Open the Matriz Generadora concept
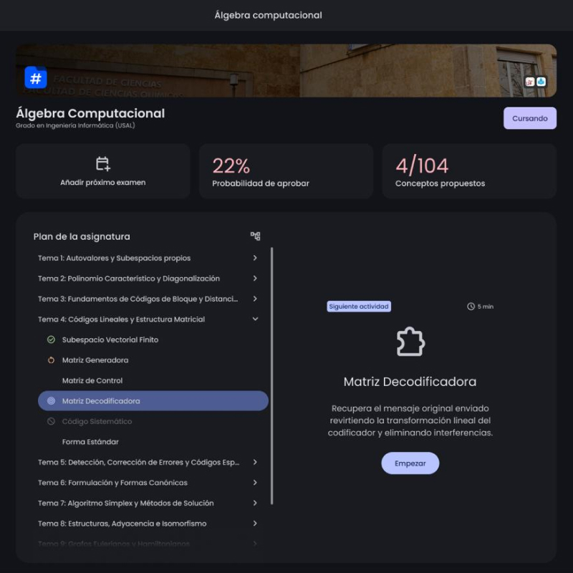This screenshot has width=573, height=573. (153, 360)
